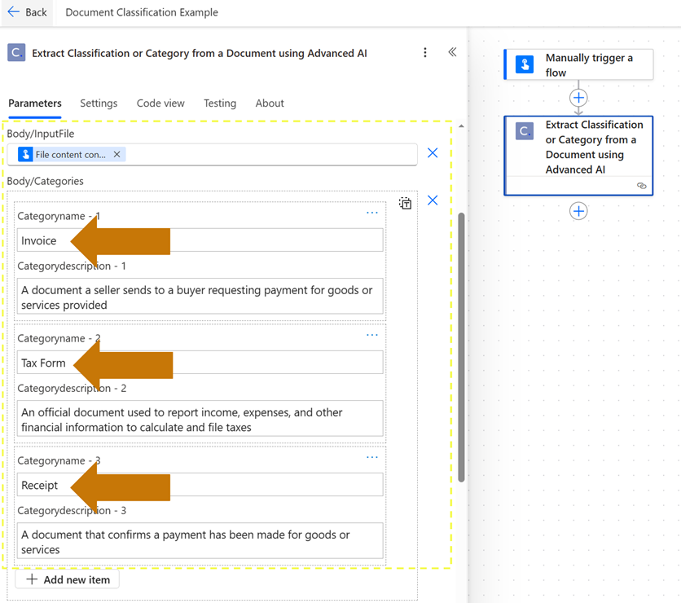Viewport: 681px width, 603px height.
Task: Click the plus icon below the Extract Classification node
Action: 578,211
